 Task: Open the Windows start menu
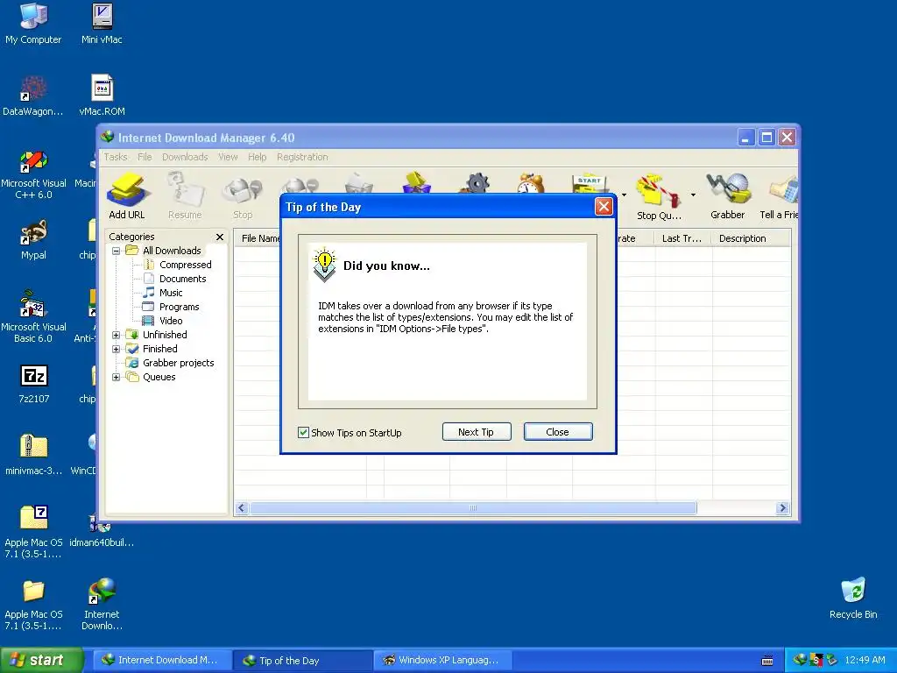click(41, 660)
